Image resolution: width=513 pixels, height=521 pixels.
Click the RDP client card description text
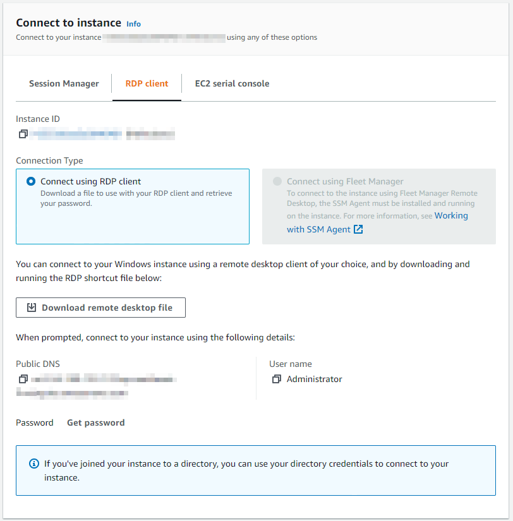click(x=136, y=198)
